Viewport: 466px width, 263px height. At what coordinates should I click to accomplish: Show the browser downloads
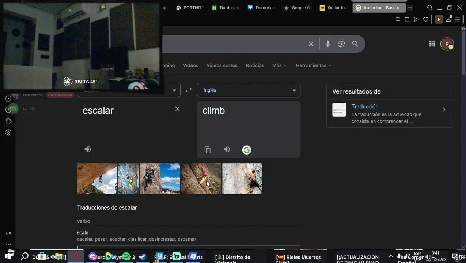(448, 19)
